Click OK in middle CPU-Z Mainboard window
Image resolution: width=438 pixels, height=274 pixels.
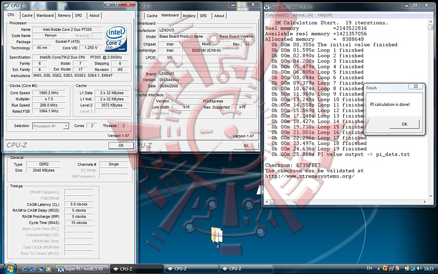point(246,146)
